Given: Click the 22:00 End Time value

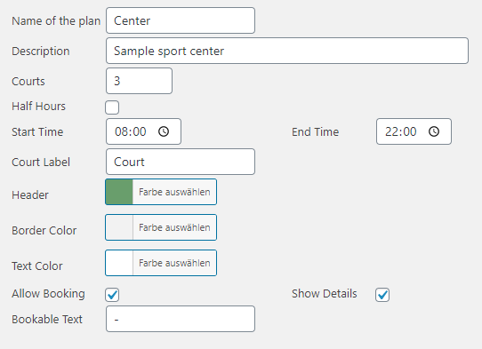Looking at the screenshot, I should [401, 131].
